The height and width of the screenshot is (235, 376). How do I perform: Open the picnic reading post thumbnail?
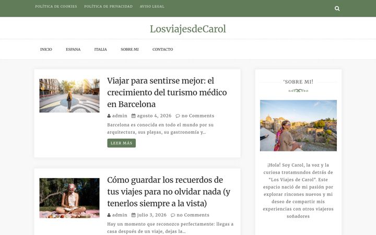click(x=69, y=198)
